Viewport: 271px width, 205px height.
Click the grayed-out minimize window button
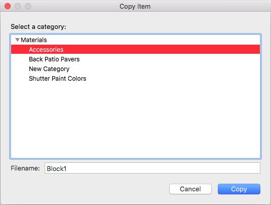(18, 6)
